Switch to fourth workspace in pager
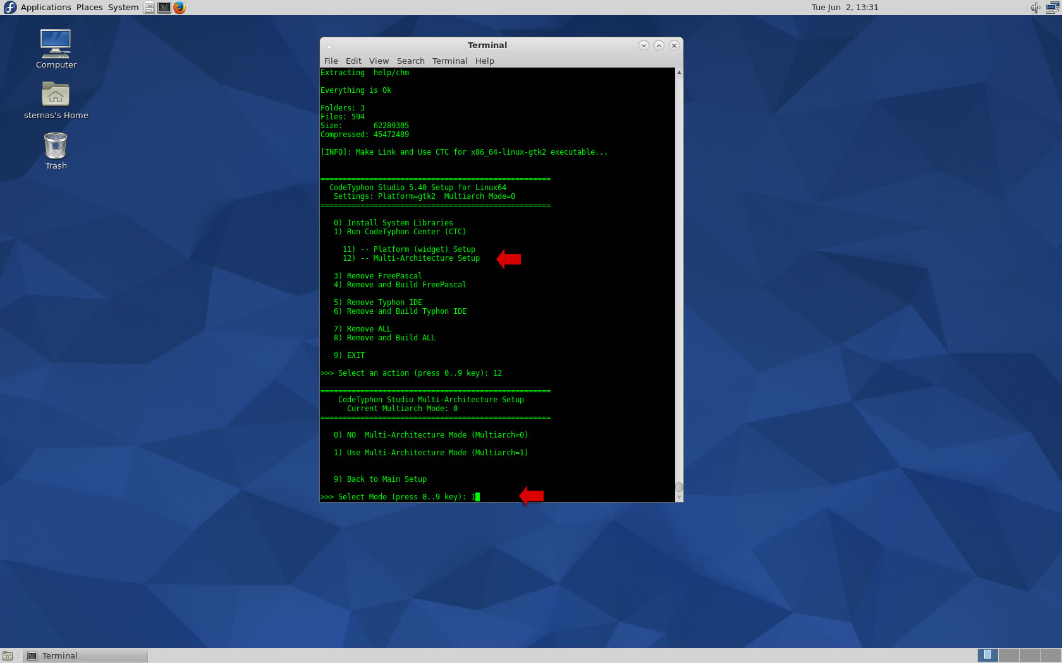Screen dimensions: 1062x663 point(1050,655)
